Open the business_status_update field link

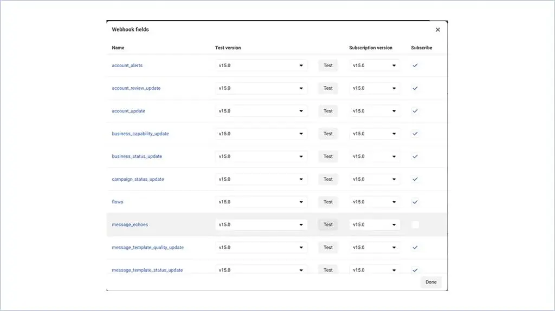pyautogui.click(x=137, y=156)
